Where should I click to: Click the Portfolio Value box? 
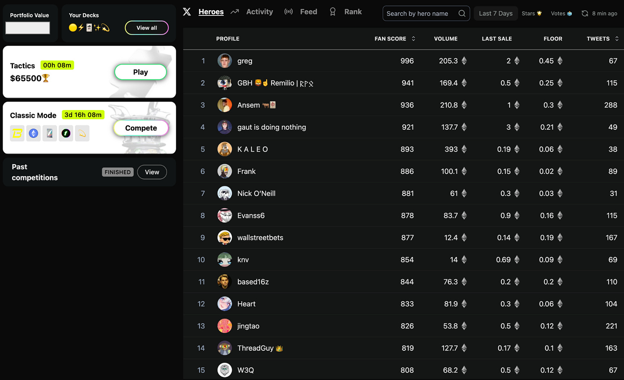tap(27, 28)
